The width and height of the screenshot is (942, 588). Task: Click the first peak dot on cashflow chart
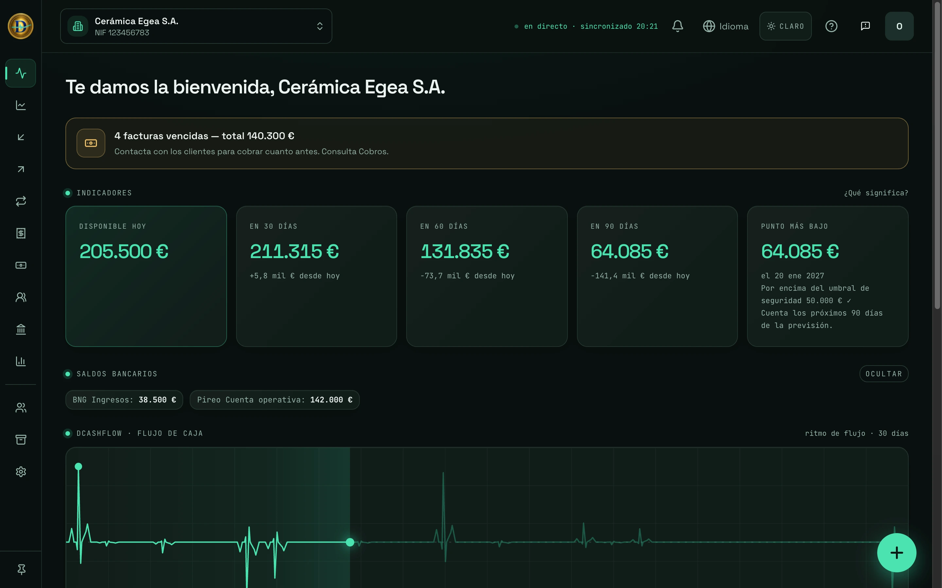[x=78, y=466]
